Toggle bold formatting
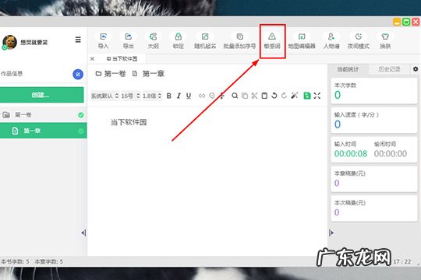421x280 pixels. [169, 96]
